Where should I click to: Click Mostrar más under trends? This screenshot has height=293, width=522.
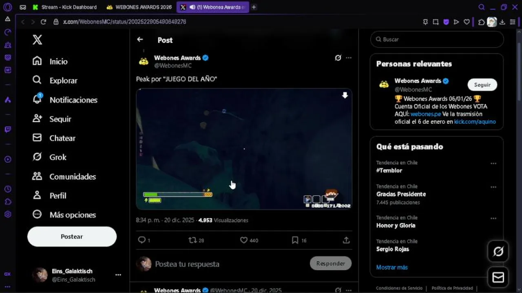392,267
